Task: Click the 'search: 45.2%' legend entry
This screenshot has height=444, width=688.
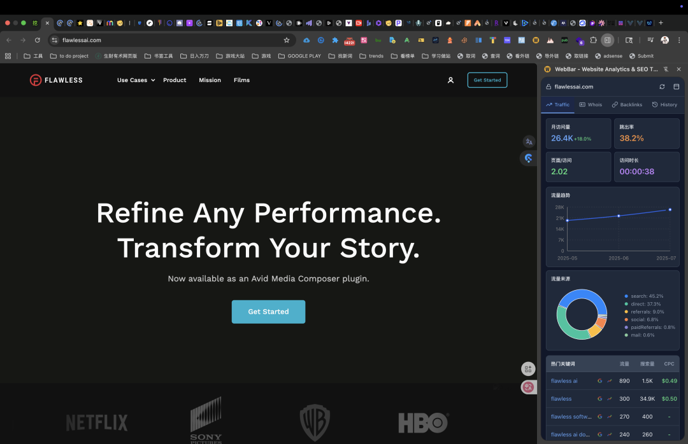Action: (x=643, y=296)
